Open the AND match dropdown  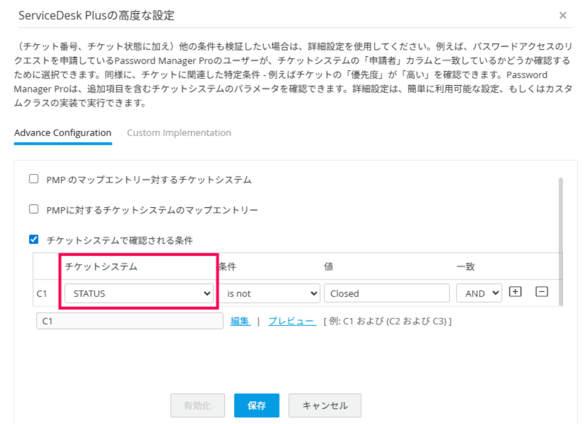click(x=479, y=294)
